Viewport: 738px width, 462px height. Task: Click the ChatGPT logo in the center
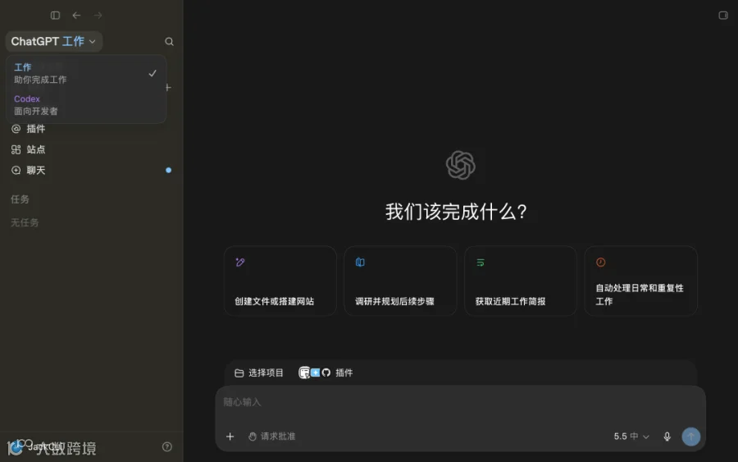pyautogui.click(x=460, y=165)
